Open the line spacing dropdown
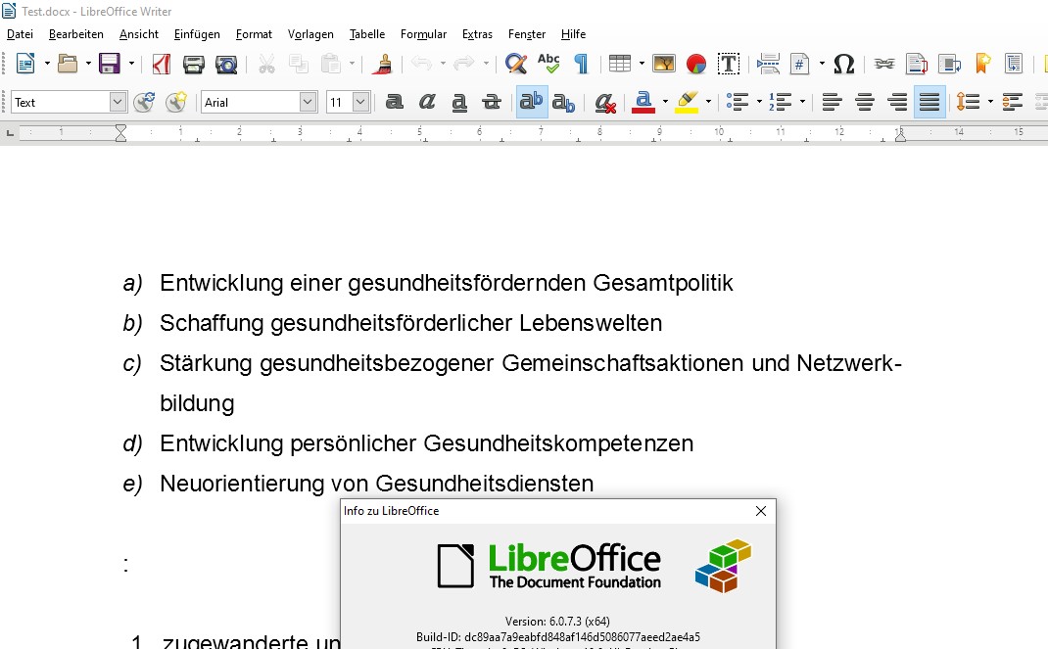This screenshot has height=649, width=1048. 990,102
